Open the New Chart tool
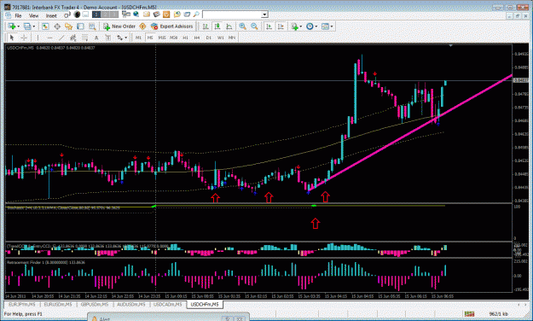Screen dimensions: 533x321 [12, 26]
